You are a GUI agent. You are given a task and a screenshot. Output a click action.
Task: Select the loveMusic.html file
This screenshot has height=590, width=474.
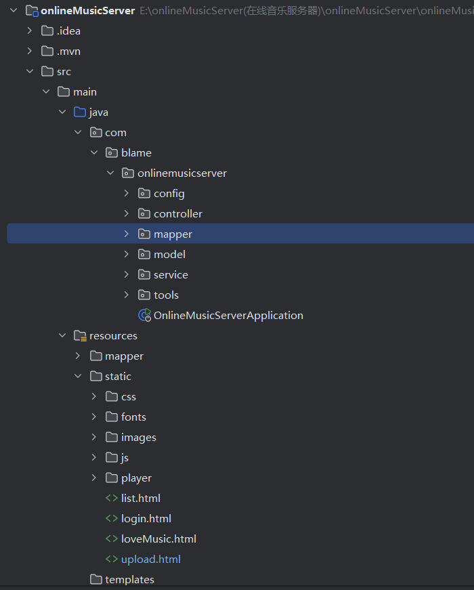pyautogui.click(x=158, y=539)
